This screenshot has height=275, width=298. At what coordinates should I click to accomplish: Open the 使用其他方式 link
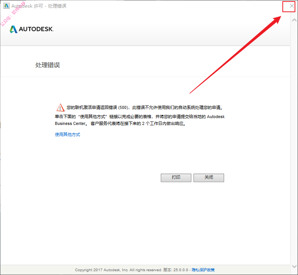point(67,134)
